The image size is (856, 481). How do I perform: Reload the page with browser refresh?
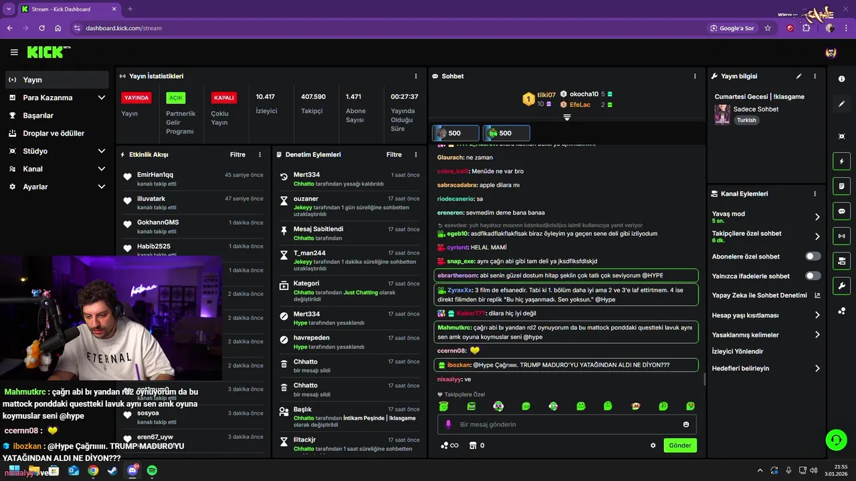pos(42,28)
